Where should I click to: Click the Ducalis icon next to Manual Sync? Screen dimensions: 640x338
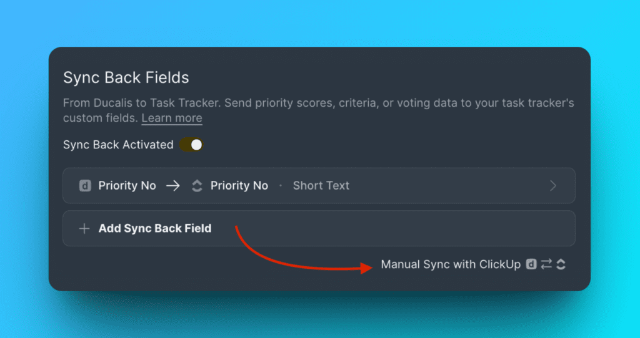531,264
